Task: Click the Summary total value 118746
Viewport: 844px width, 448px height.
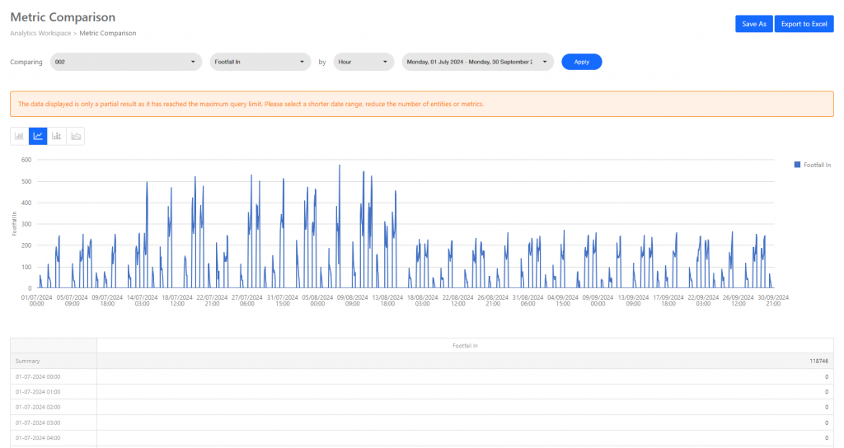Action: (818, 361)
